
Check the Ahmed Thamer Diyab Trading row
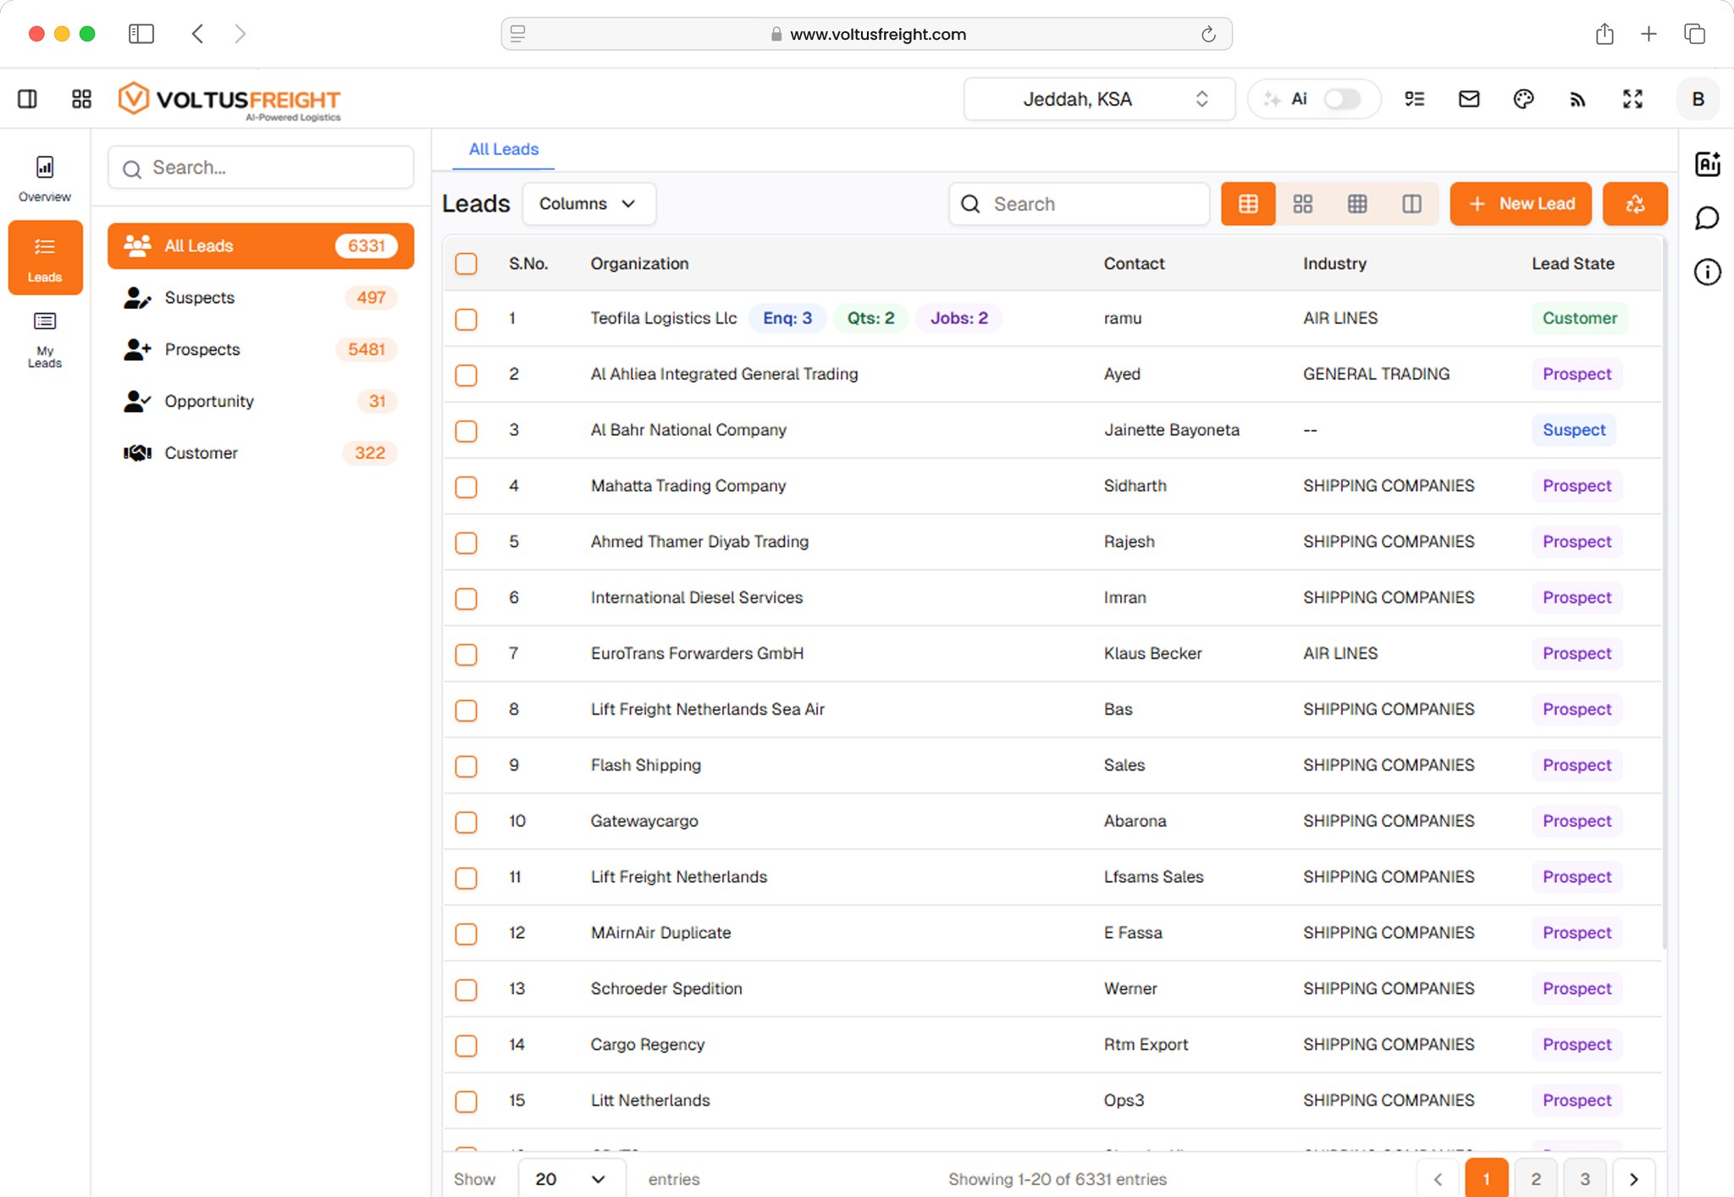pos(466,543)
